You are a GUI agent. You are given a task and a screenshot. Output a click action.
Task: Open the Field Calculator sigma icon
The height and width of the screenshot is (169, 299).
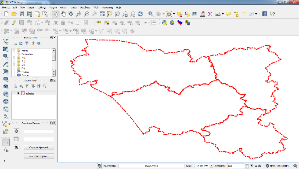(210, 14)
